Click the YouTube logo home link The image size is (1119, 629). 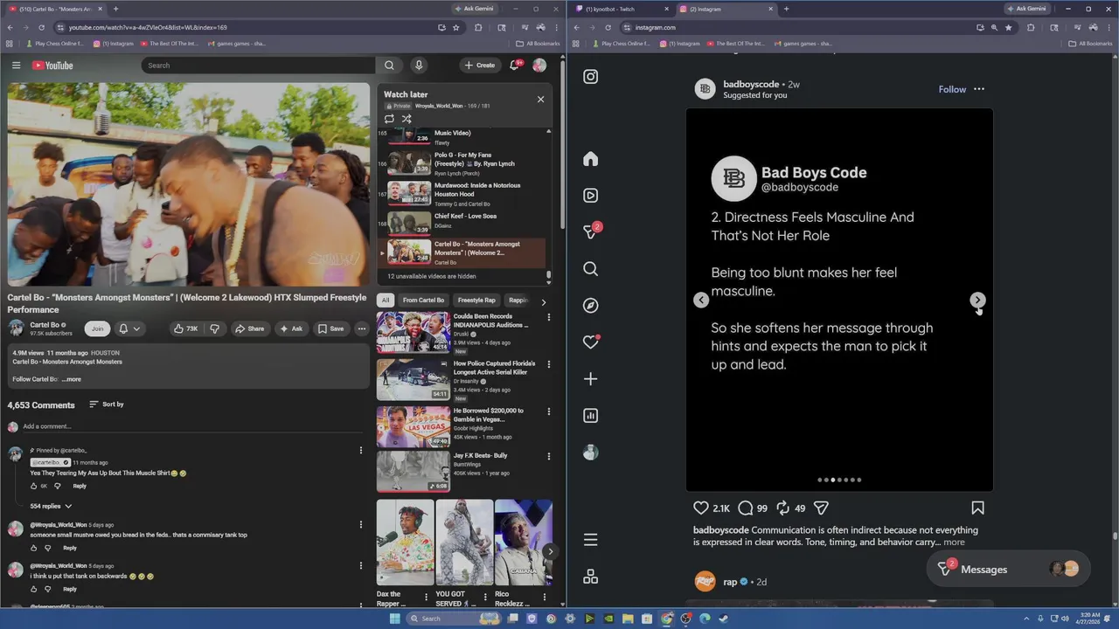52,66
